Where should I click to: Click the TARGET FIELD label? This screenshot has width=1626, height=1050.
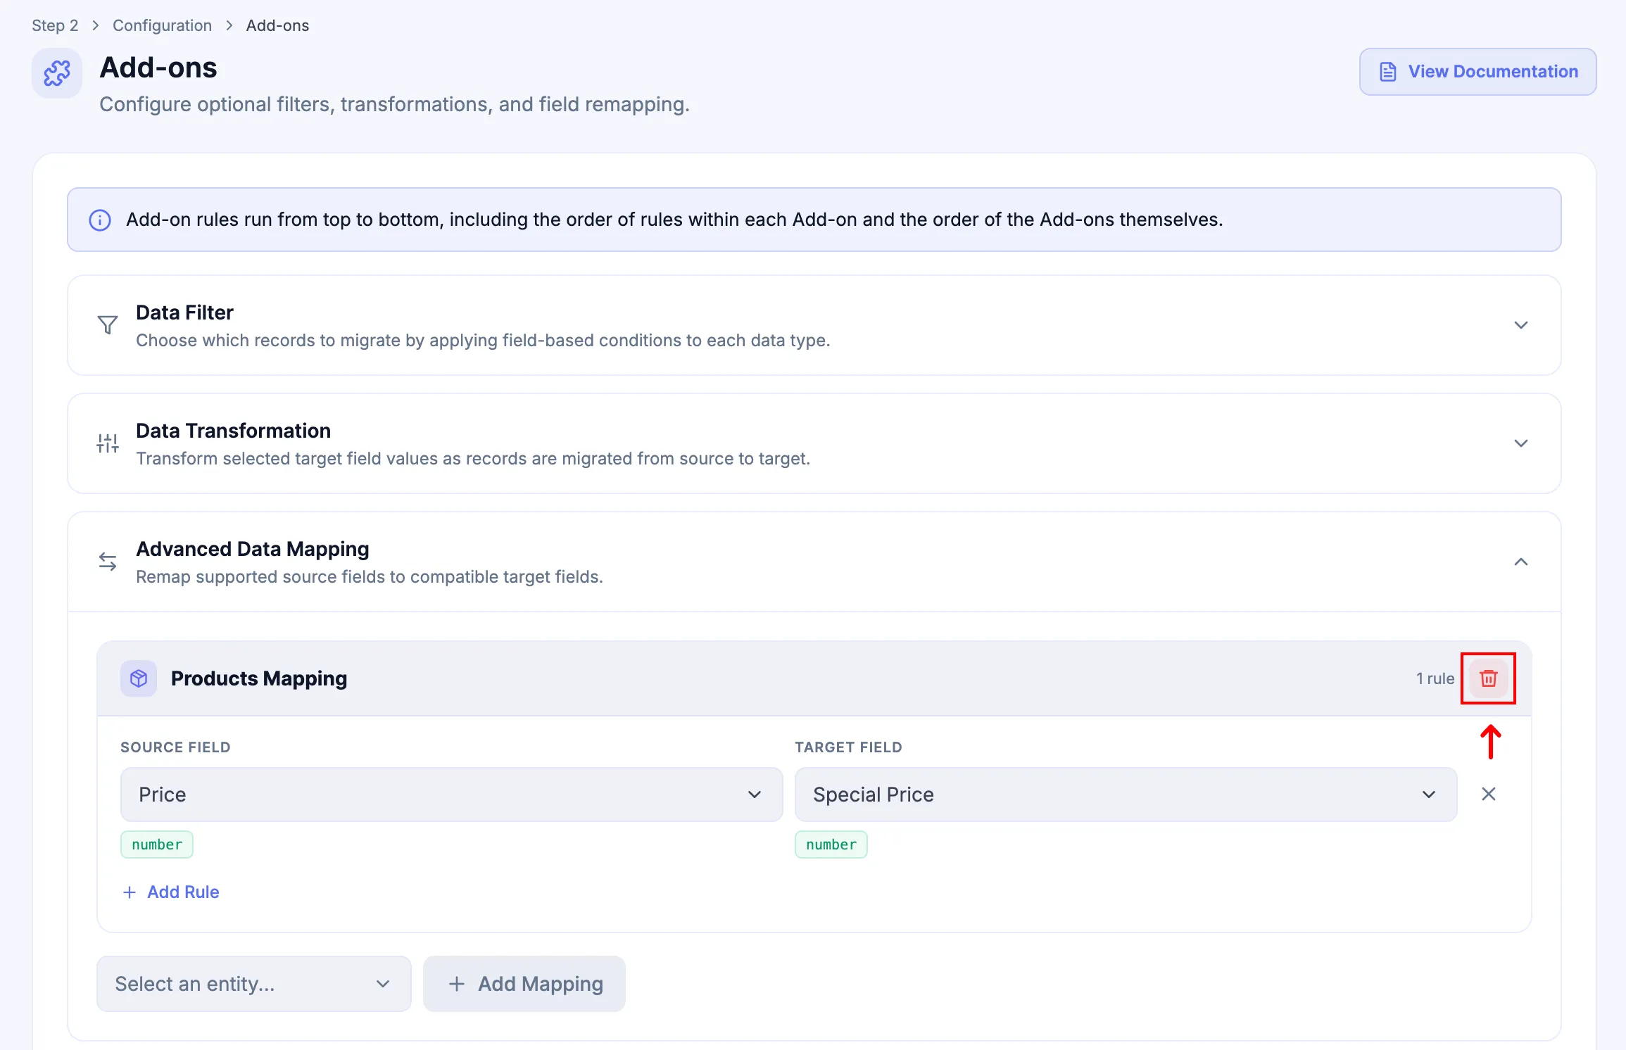(848, 747)
